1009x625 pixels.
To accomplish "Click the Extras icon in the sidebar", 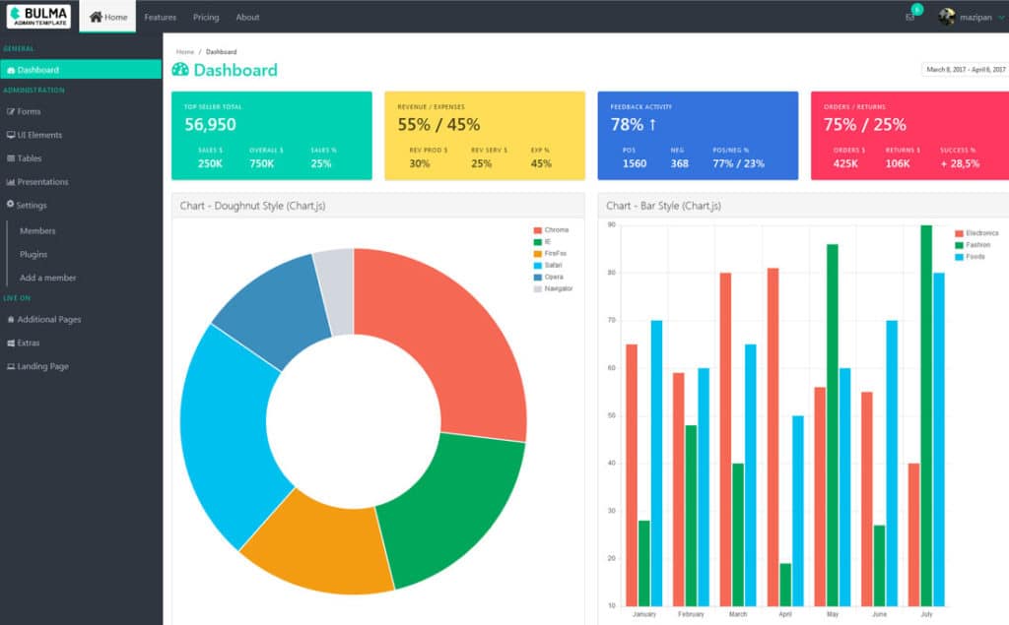I will (x=12, y=343).
